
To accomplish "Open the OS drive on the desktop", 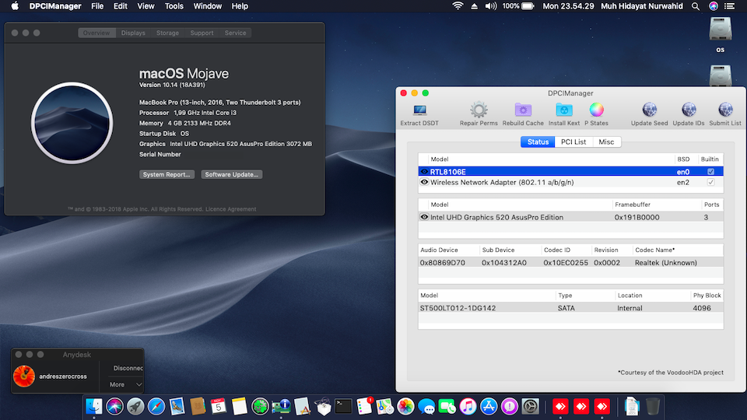I will point(720,35).
